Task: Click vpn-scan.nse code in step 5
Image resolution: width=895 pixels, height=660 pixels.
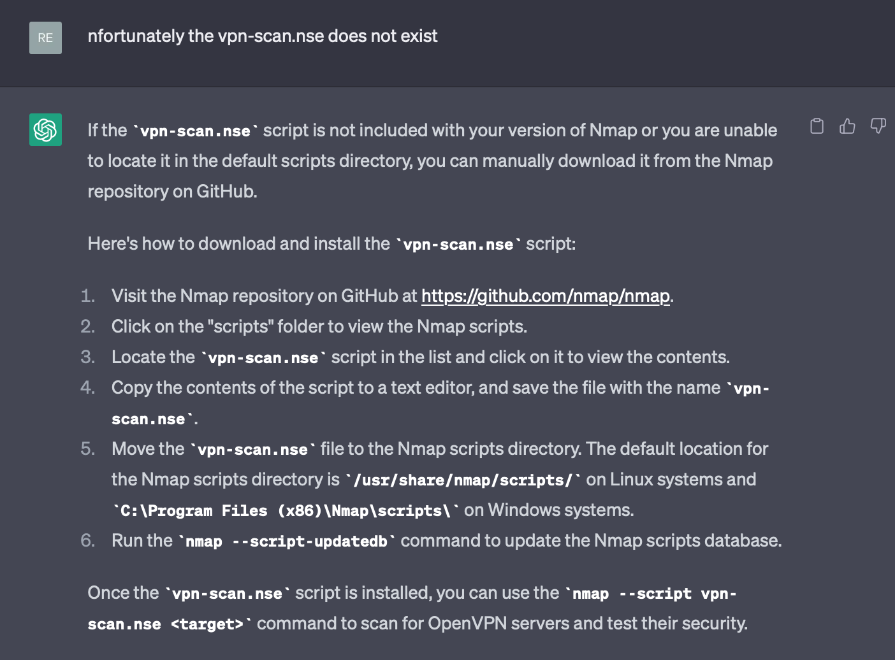Action: tap(252, 449)
